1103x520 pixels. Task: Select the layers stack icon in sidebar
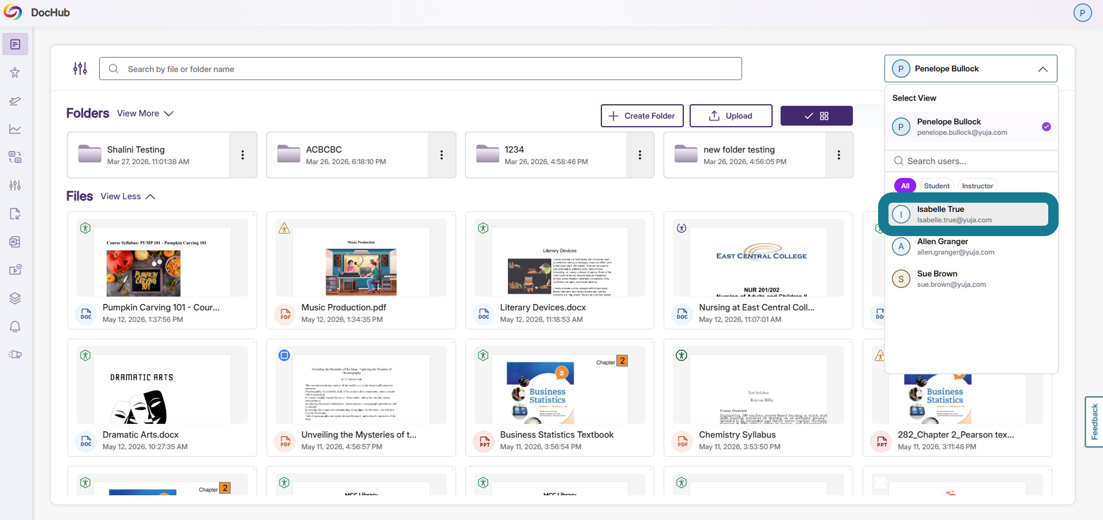tap(15, 298)
